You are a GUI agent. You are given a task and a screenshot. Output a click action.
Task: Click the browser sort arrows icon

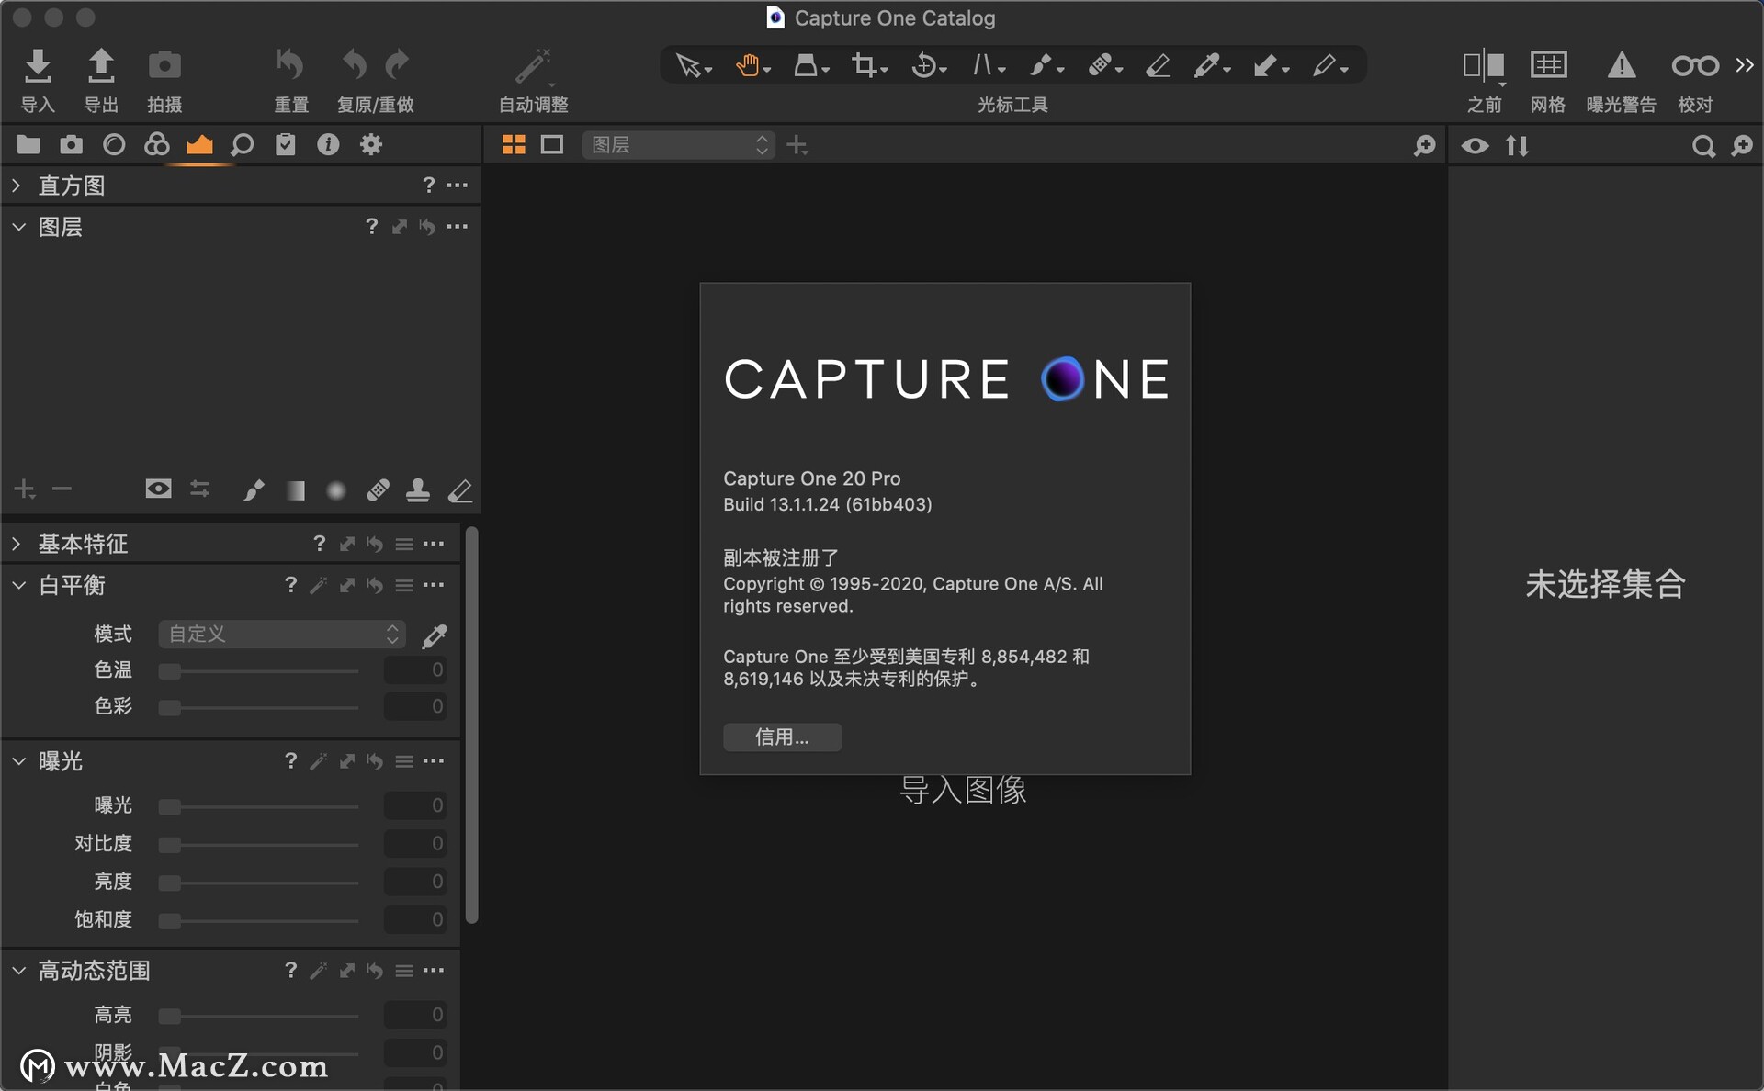click(1517, 145)
